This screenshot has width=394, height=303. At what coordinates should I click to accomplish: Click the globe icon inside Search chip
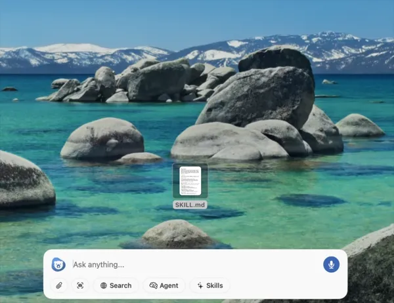pyautogui.click(x=104, y=285)
